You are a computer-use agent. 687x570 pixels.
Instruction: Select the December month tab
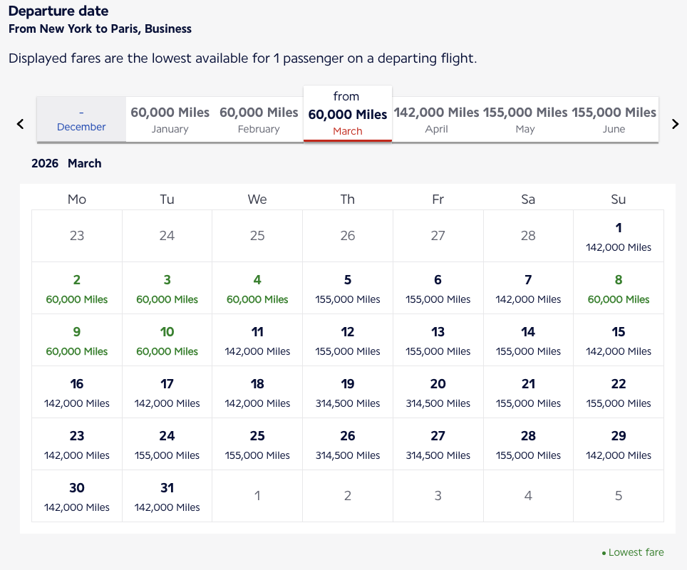[x=81, y=118]
